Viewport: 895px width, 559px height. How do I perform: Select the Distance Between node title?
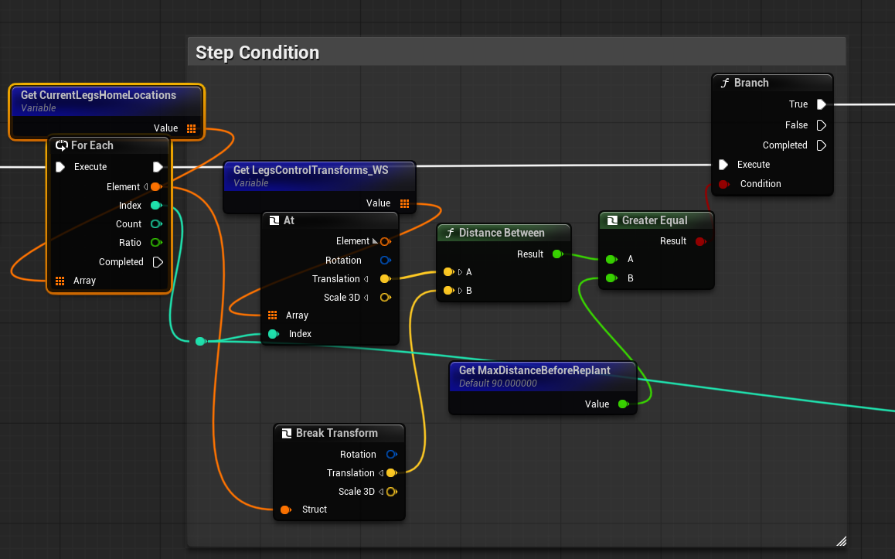coord(502,233)
